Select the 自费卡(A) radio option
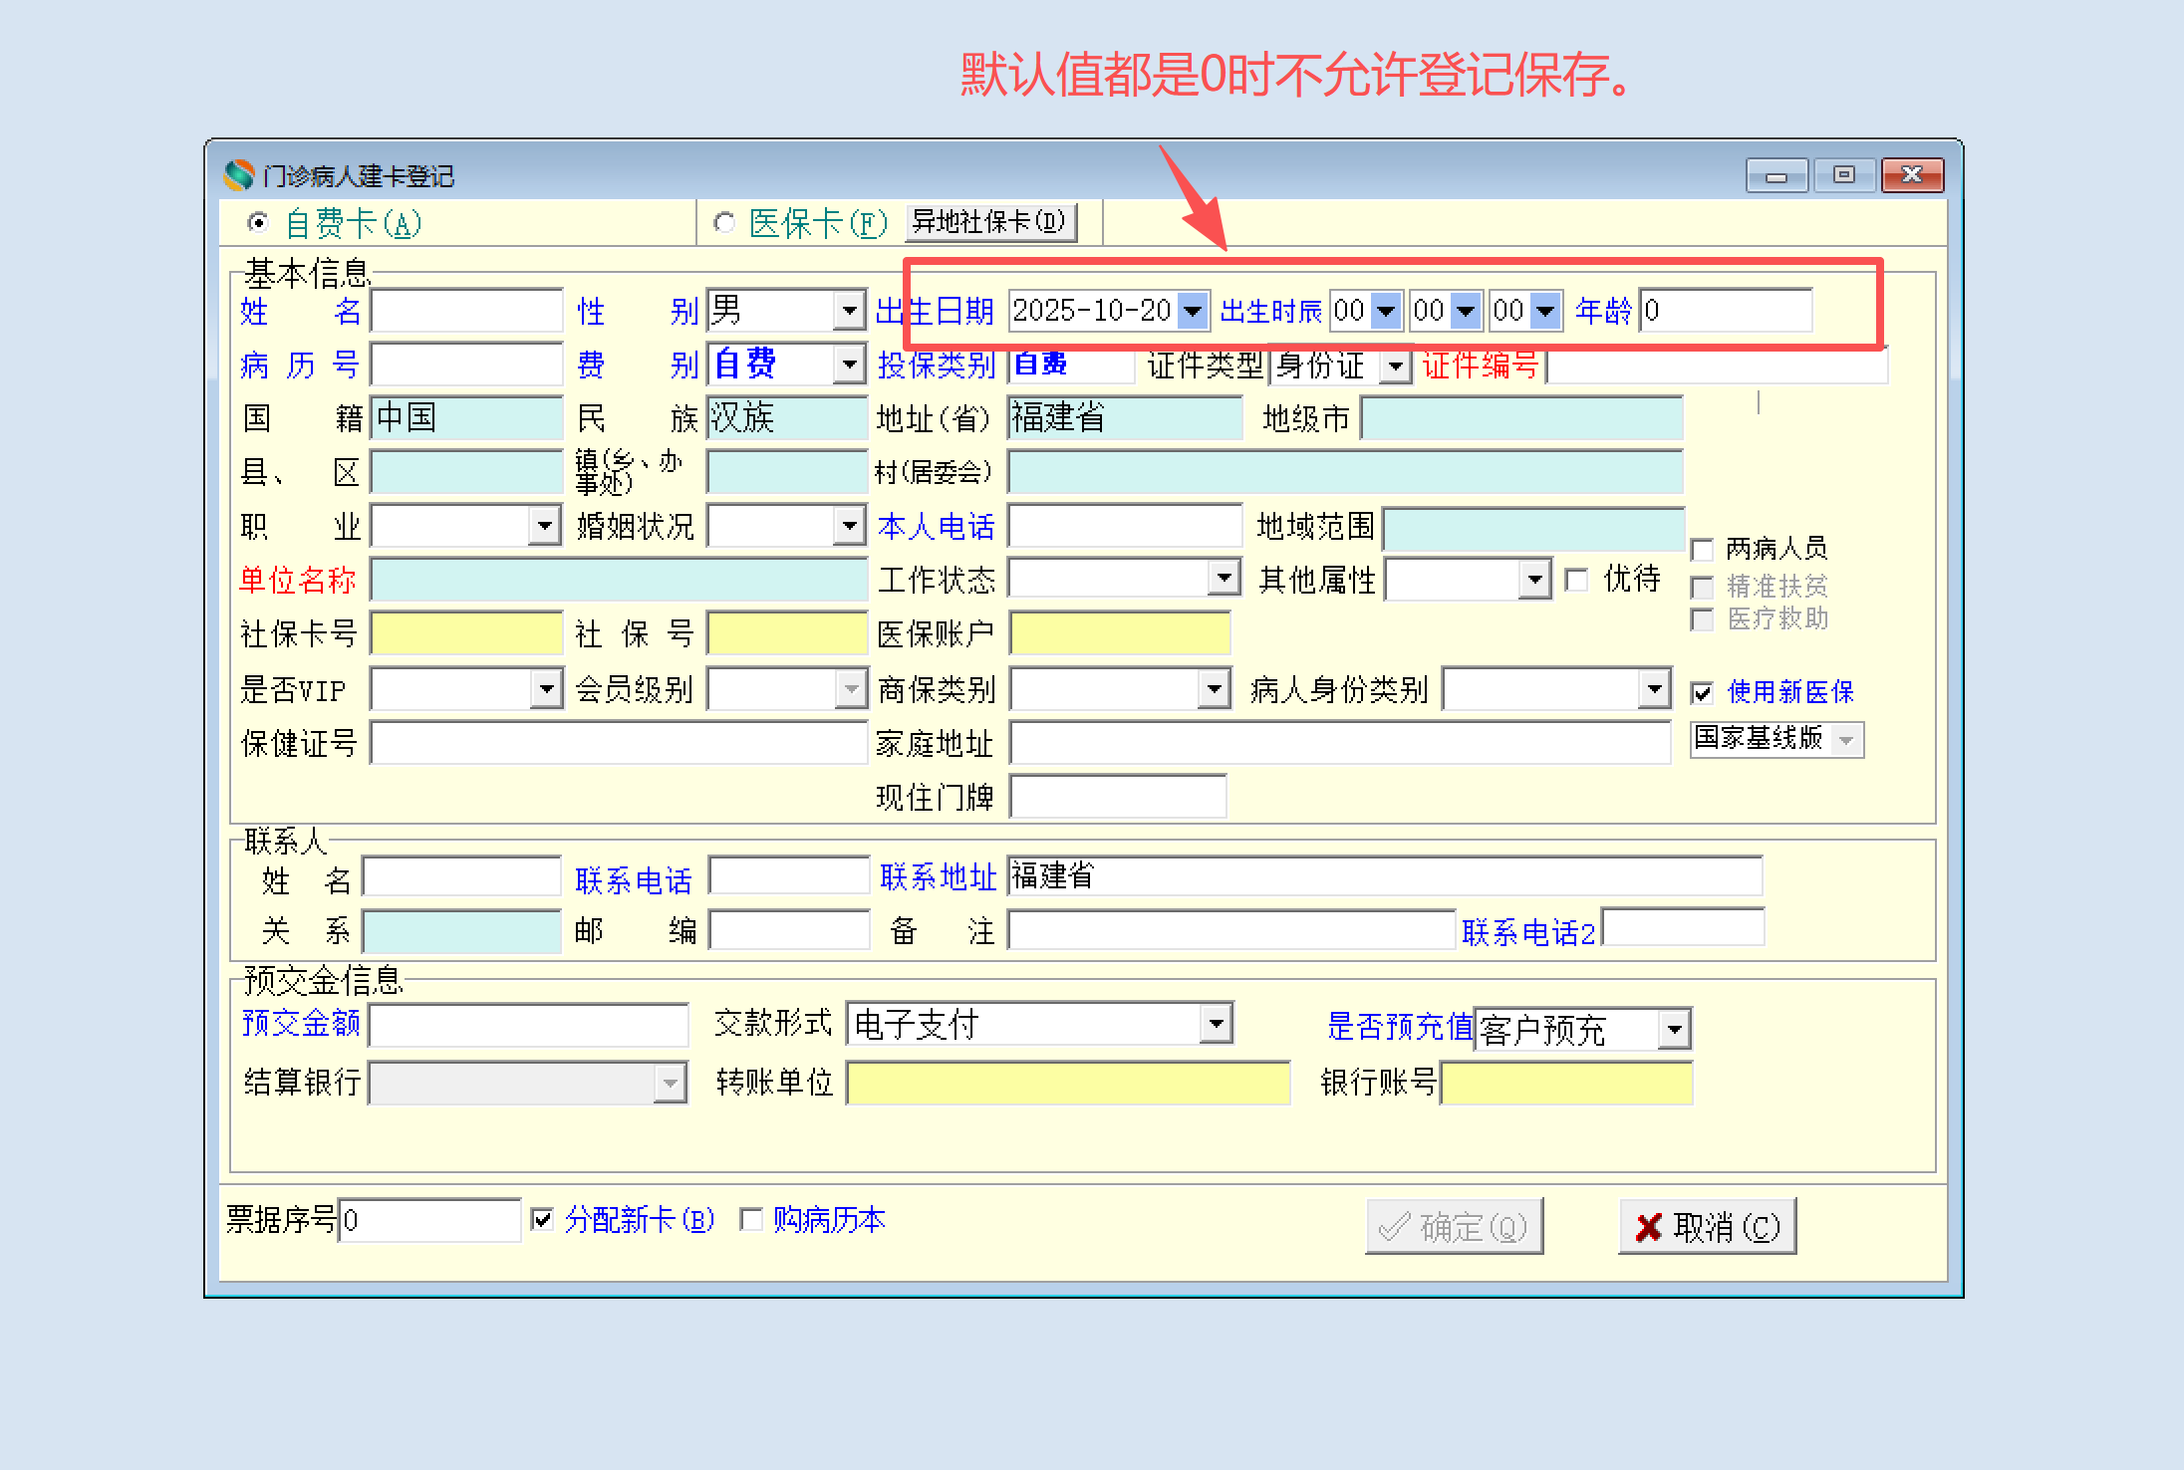Viewport: 2184px width, 1470px height. click(258, 222)
